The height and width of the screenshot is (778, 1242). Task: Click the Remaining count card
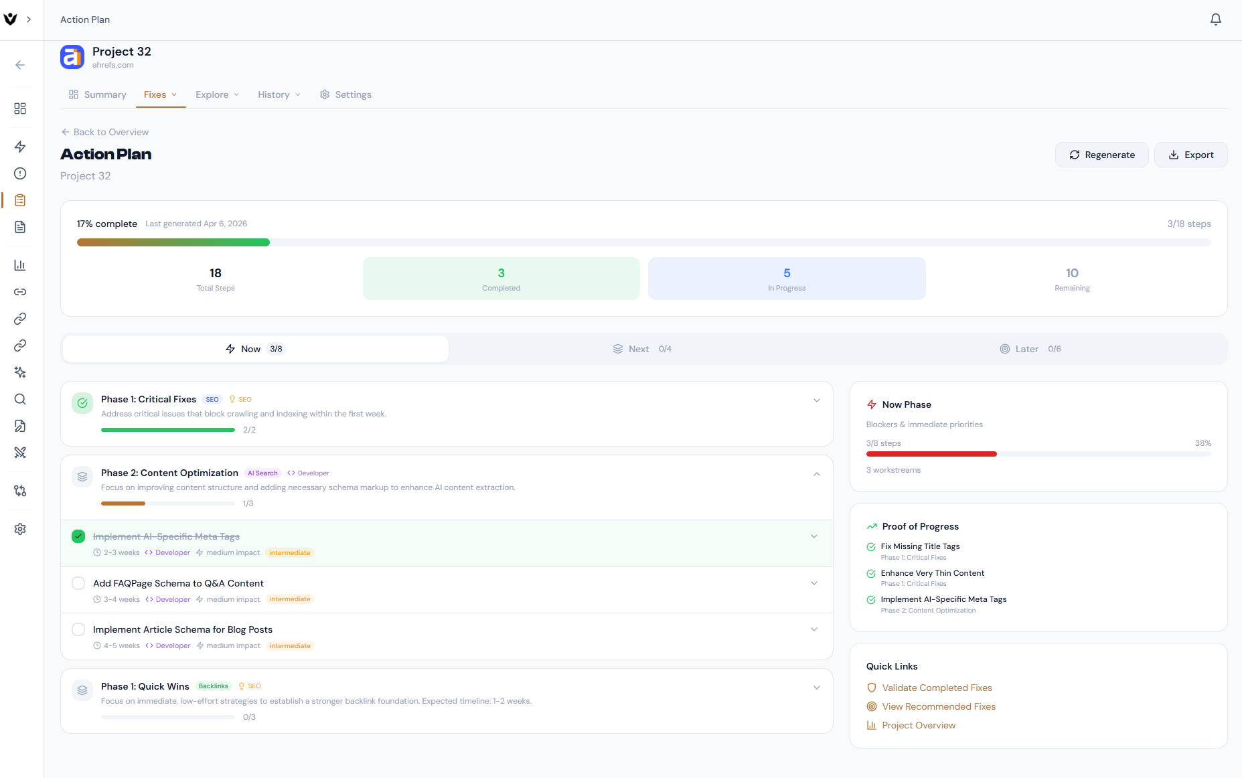(1072, 279)
